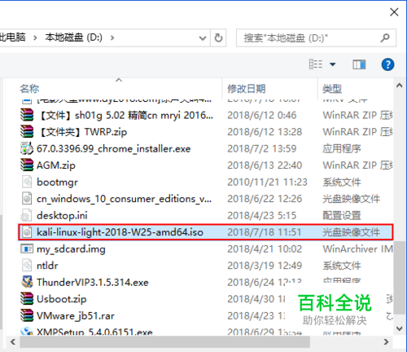Click the view layout list icon
The height and width of the screenshot is (352, 407).
316,64
